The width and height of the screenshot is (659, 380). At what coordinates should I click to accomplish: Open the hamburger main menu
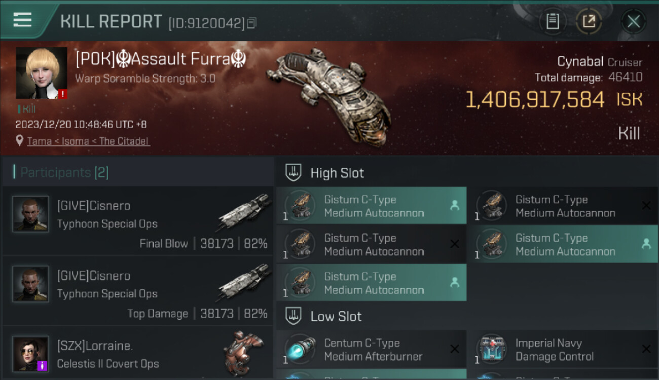point(23,20)
